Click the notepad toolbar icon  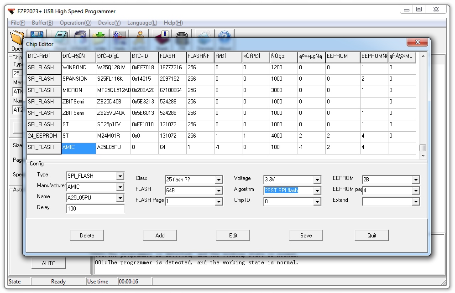(62, 35)
